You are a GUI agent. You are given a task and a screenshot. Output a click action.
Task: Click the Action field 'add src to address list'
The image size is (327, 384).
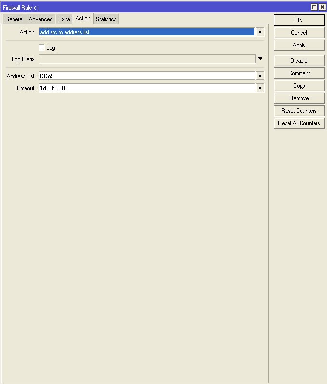[146, 32]
